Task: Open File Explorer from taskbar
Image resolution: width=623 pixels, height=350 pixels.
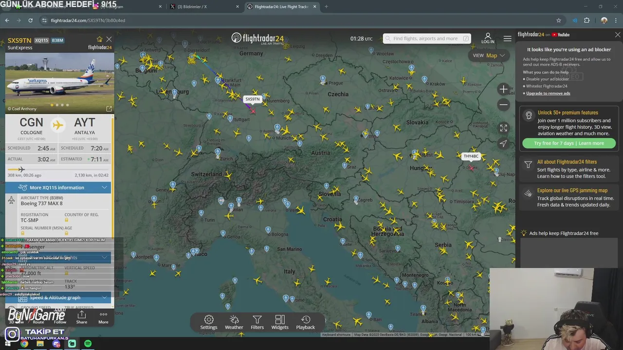Action: coord(40,344)
